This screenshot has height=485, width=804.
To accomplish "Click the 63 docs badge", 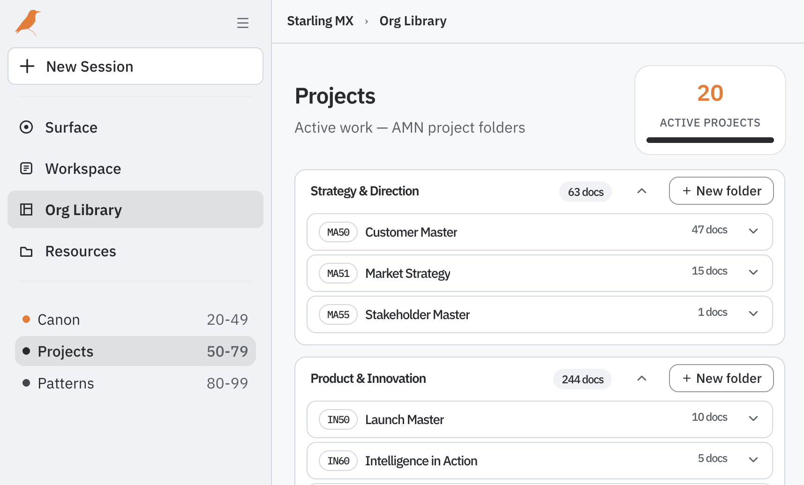I will 586,192.
